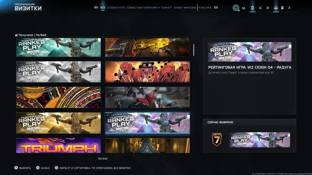Click the ВЫБРАТЬ select prompt
Image resolution: width=312 pixels, height=175 pixels.
tap(25, 168)
